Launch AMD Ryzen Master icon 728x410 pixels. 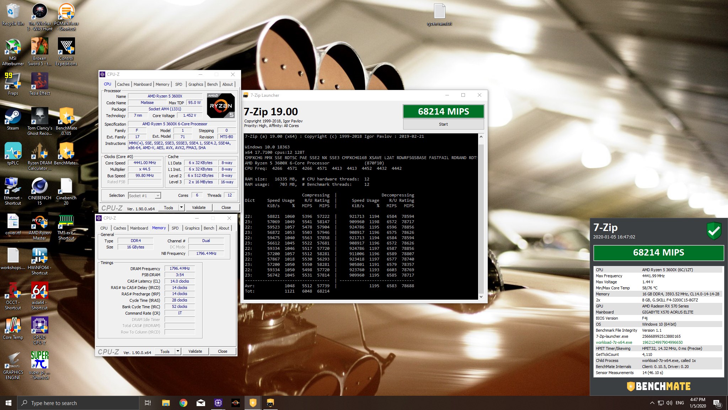click(x=40, y=226)
